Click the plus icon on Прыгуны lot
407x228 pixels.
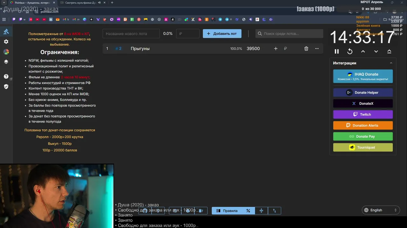click(276, 48)
